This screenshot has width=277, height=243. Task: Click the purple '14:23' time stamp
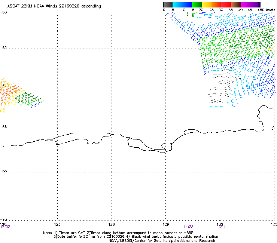coord(188,227)
